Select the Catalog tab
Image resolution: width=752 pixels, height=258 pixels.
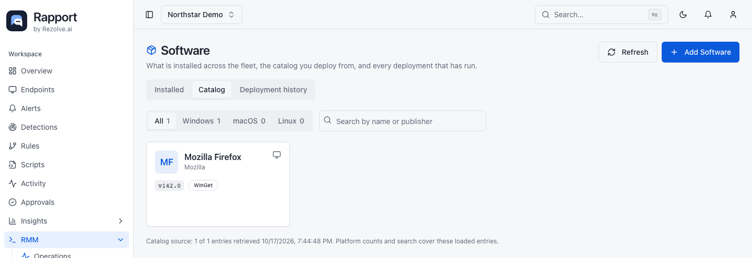(x=211, y=90)
